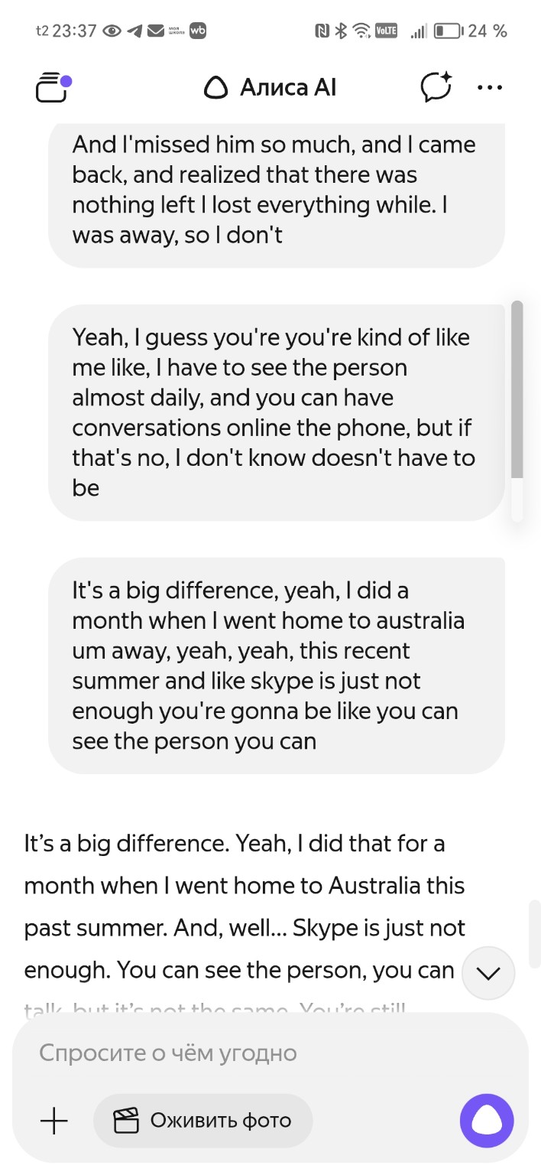Tap the message about going home to australia

[x=275, y=666]
